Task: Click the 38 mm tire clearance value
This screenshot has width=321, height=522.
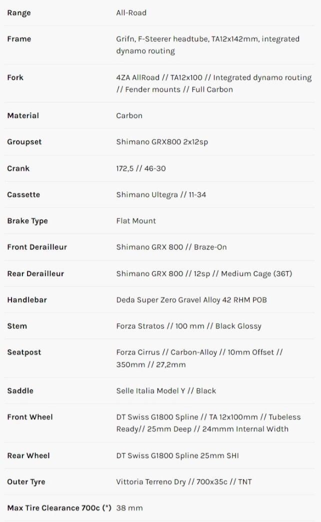Action: [x=129, y=508]
